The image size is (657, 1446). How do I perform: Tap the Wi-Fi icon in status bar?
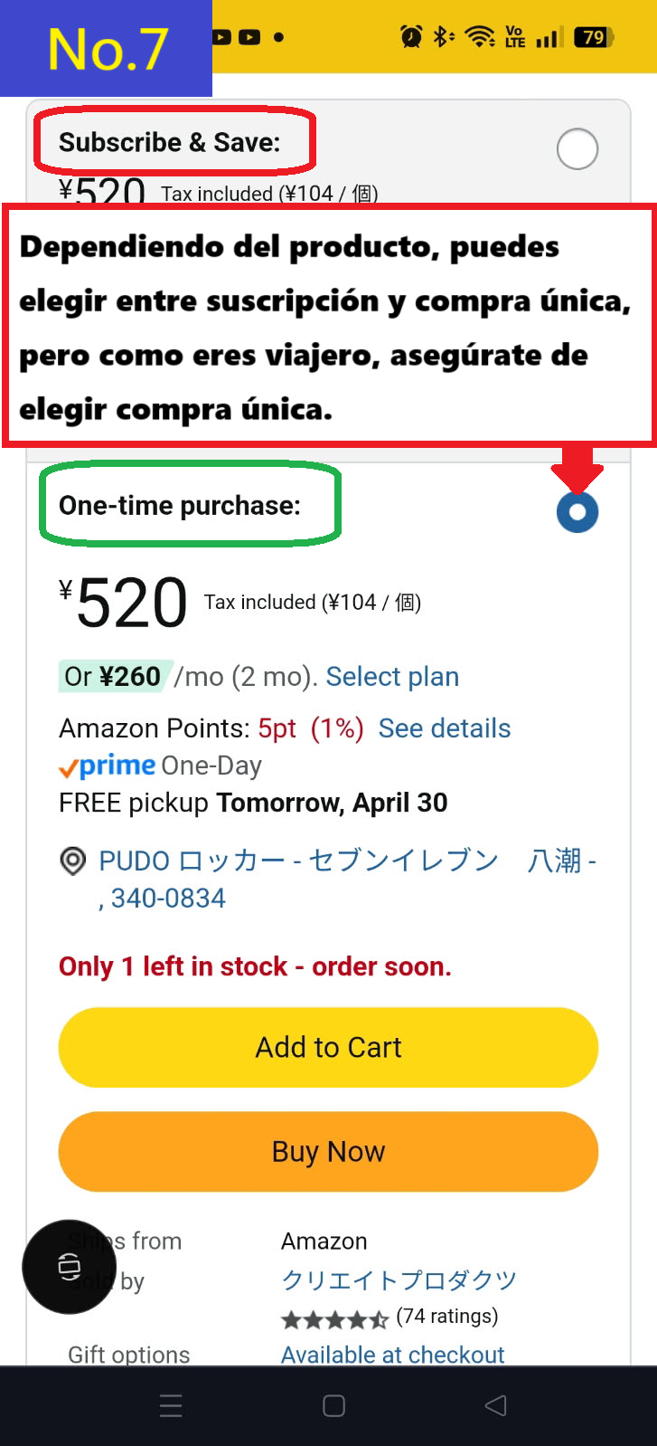pos(479,37)
